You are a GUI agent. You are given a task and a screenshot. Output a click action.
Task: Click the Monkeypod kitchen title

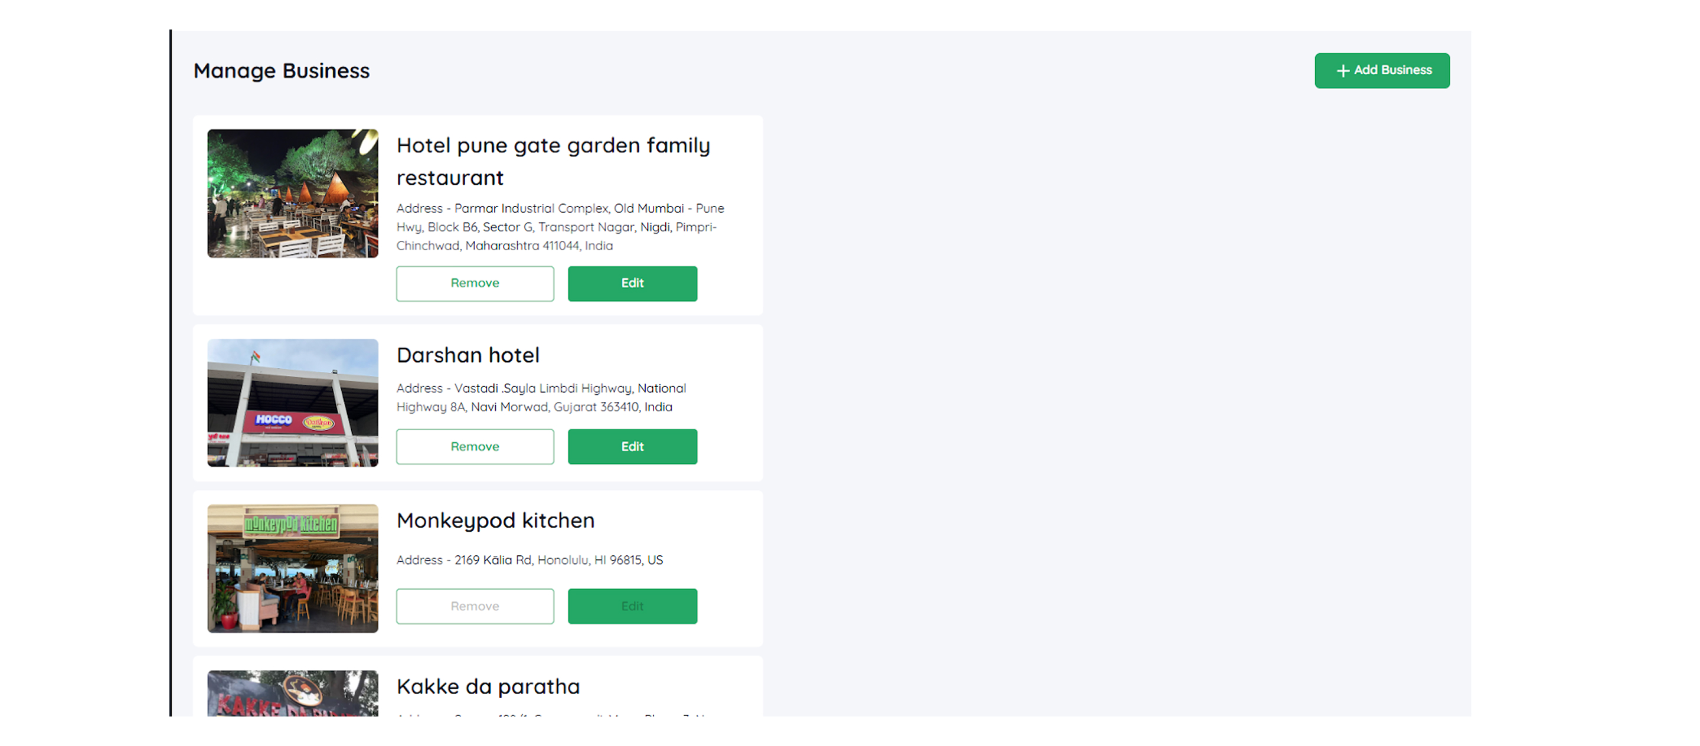point(495,521)
